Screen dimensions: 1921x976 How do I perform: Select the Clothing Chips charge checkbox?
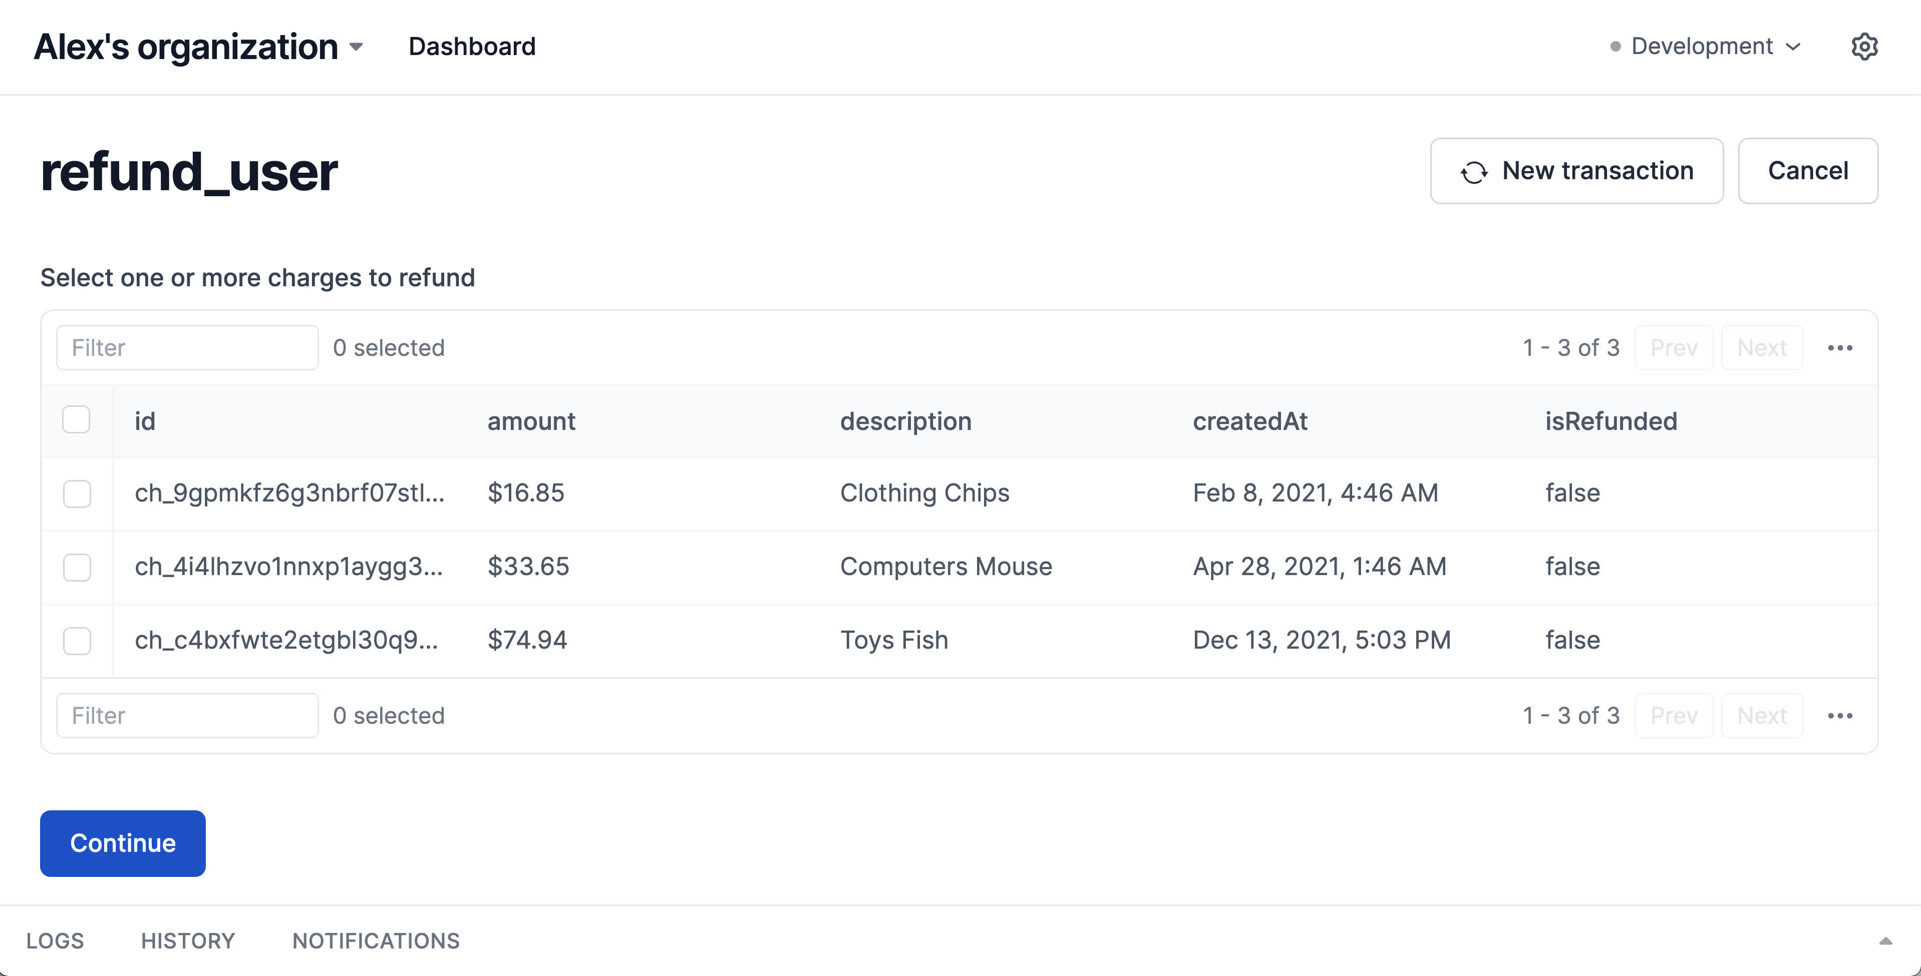[x=77, y=494]
